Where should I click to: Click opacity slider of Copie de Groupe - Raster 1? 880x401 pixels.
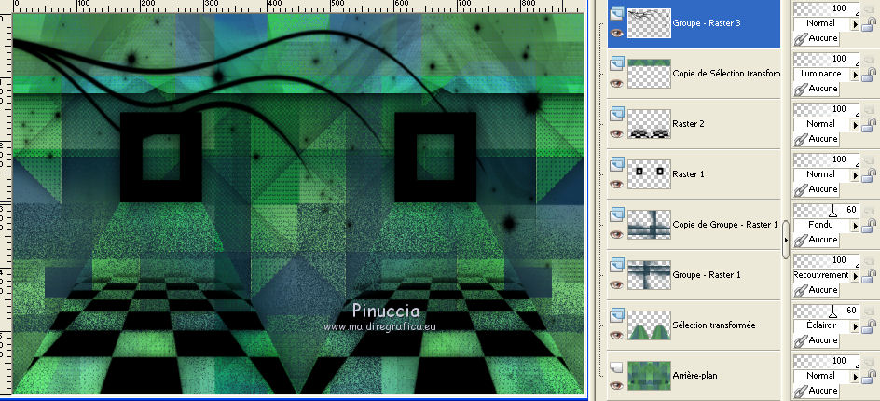coord(826,210)
